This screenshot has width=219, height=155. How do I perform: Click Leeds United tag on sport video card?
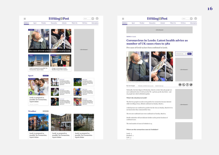32,79
